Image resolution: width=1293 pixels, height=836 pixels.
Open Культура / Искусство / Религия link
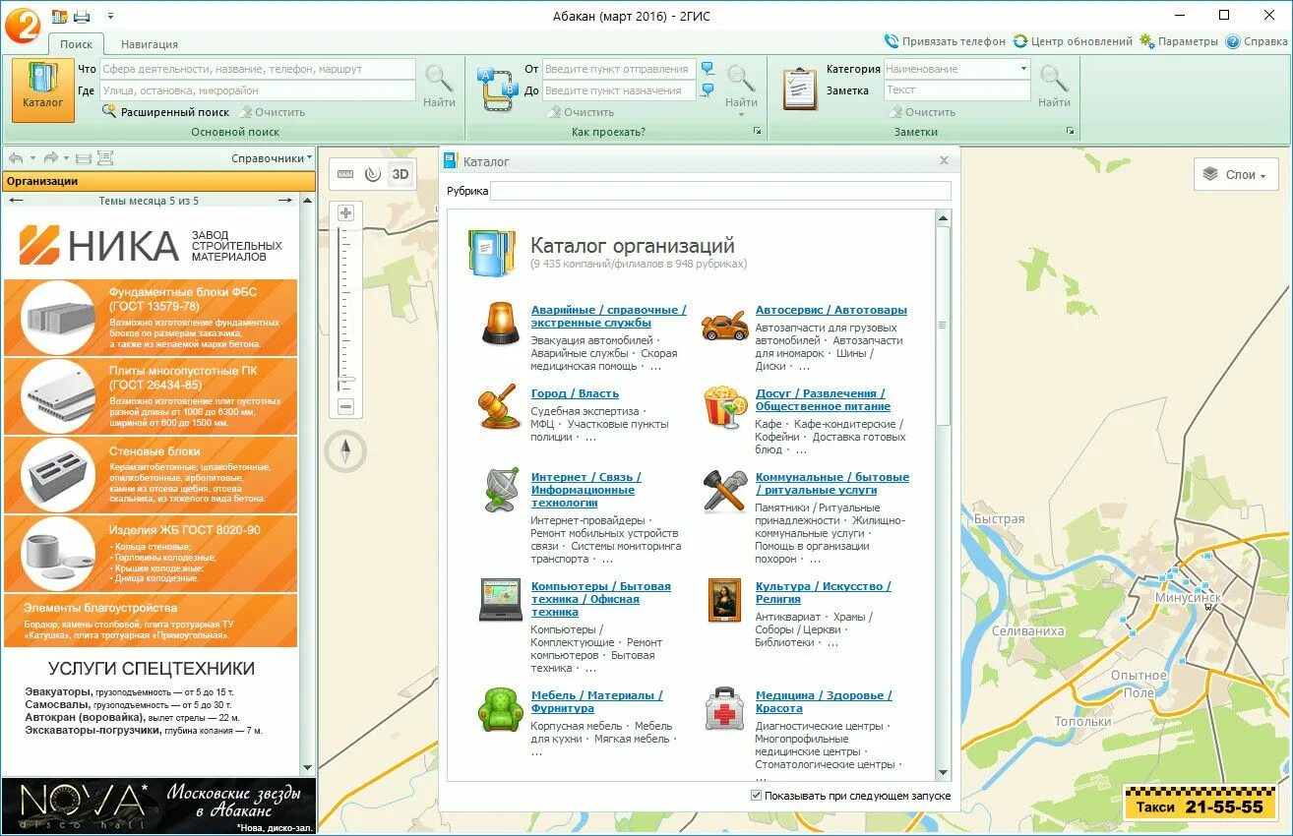pyautogui.click(x=823, y=592)
